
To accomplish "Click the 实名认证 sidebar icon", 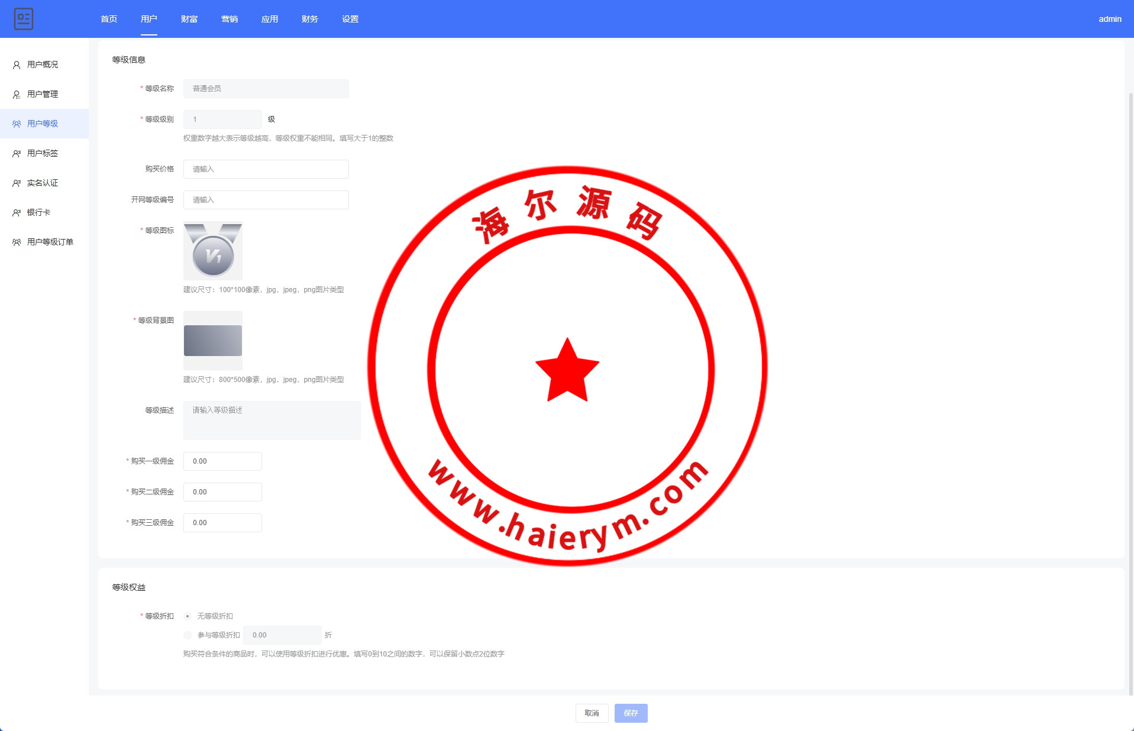I will [x=17, y=183].
